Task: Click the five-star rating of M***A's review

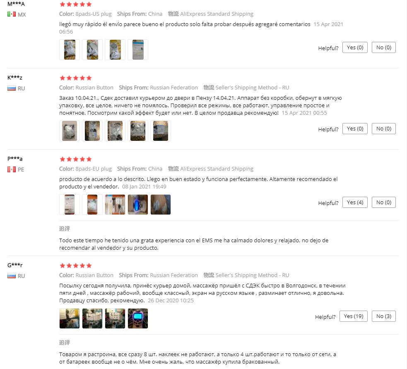Action: click(x=75, y=4)
